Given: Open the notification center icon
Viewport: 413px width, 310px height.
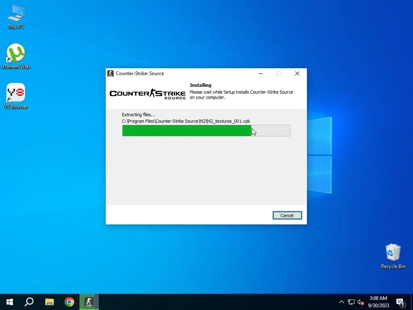Looking at the screenshot, I should click(400, 302).
